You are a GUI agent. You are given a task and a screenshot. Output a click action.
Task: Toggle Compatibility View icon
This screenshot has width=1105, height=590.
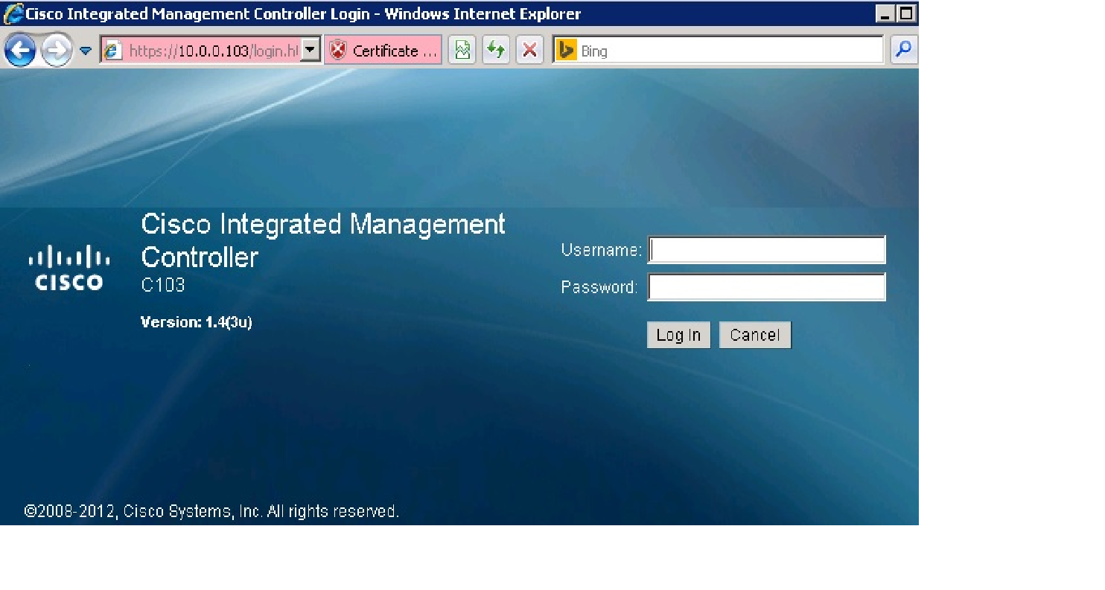coord(462,51)
